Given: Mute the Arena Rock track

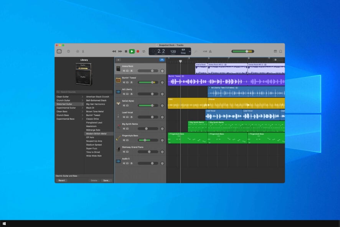Looking at the screenshot, I should (x=124, y=71).
